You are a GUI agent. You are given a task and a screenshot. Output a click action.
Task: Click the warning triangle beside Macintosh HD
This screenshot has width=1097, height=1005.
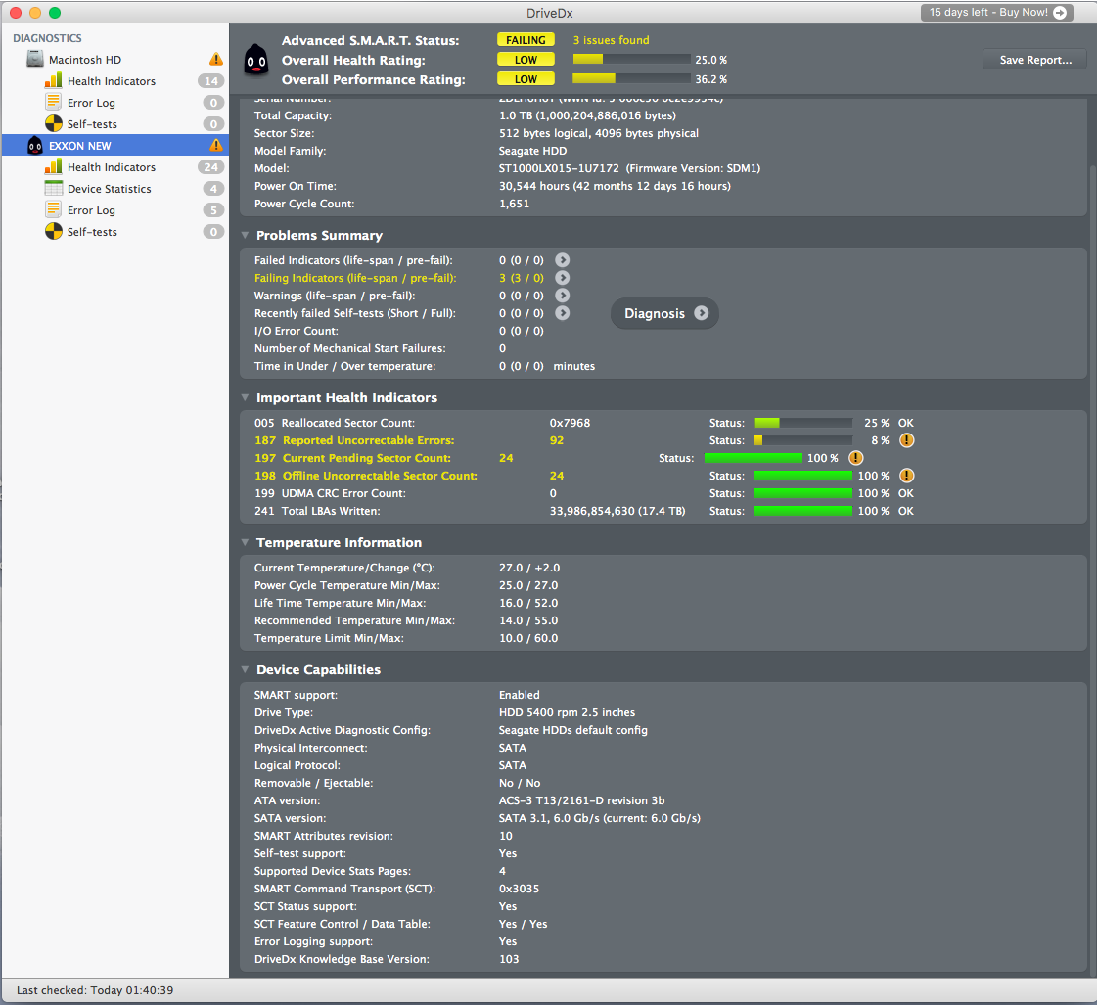pyautogui.click(x=216, y=60)
